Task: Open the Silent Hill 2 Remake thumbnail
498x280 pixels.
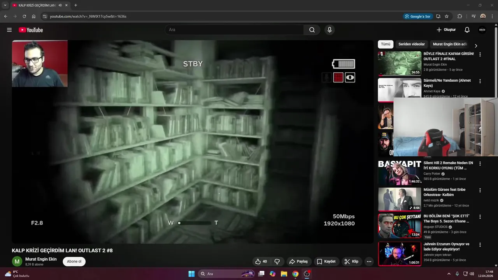Action: 400,173
